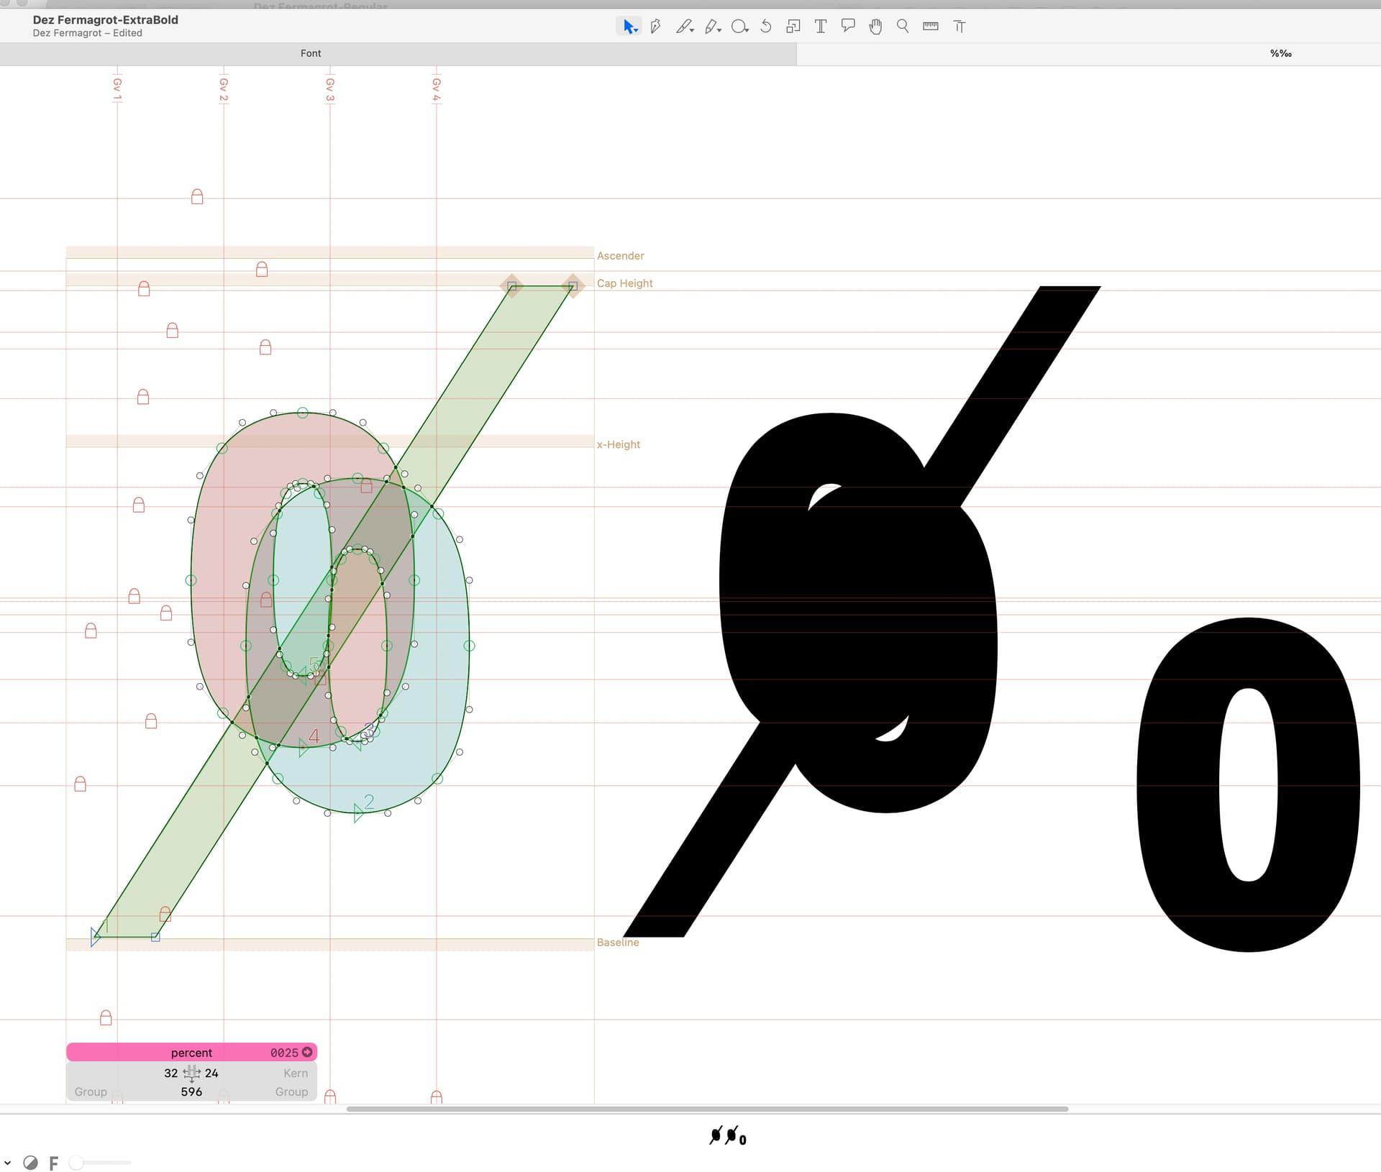
Task: Expand the bottom-left chevron menu
Action: 7,1163
